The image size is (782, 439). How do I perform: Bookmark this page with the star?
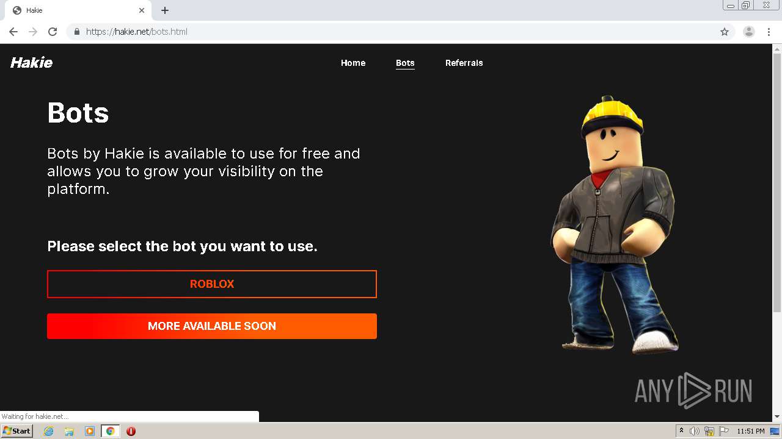click(x=725, y=32)
